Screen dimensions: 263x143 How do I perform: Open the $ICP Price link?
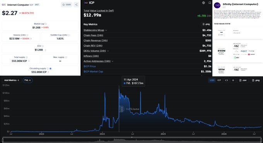[90, 66]
